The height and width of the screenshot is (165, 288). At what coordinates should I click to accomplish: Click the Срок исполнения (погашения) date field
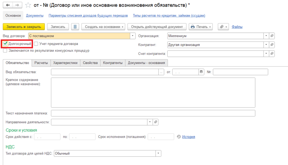click(x=161, y=137)
